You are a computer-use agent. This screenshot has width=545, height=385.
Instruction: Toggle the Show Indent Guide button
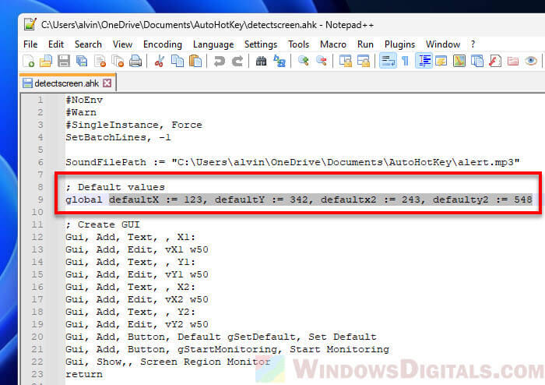pyautogui.click(x=424, y=62)
